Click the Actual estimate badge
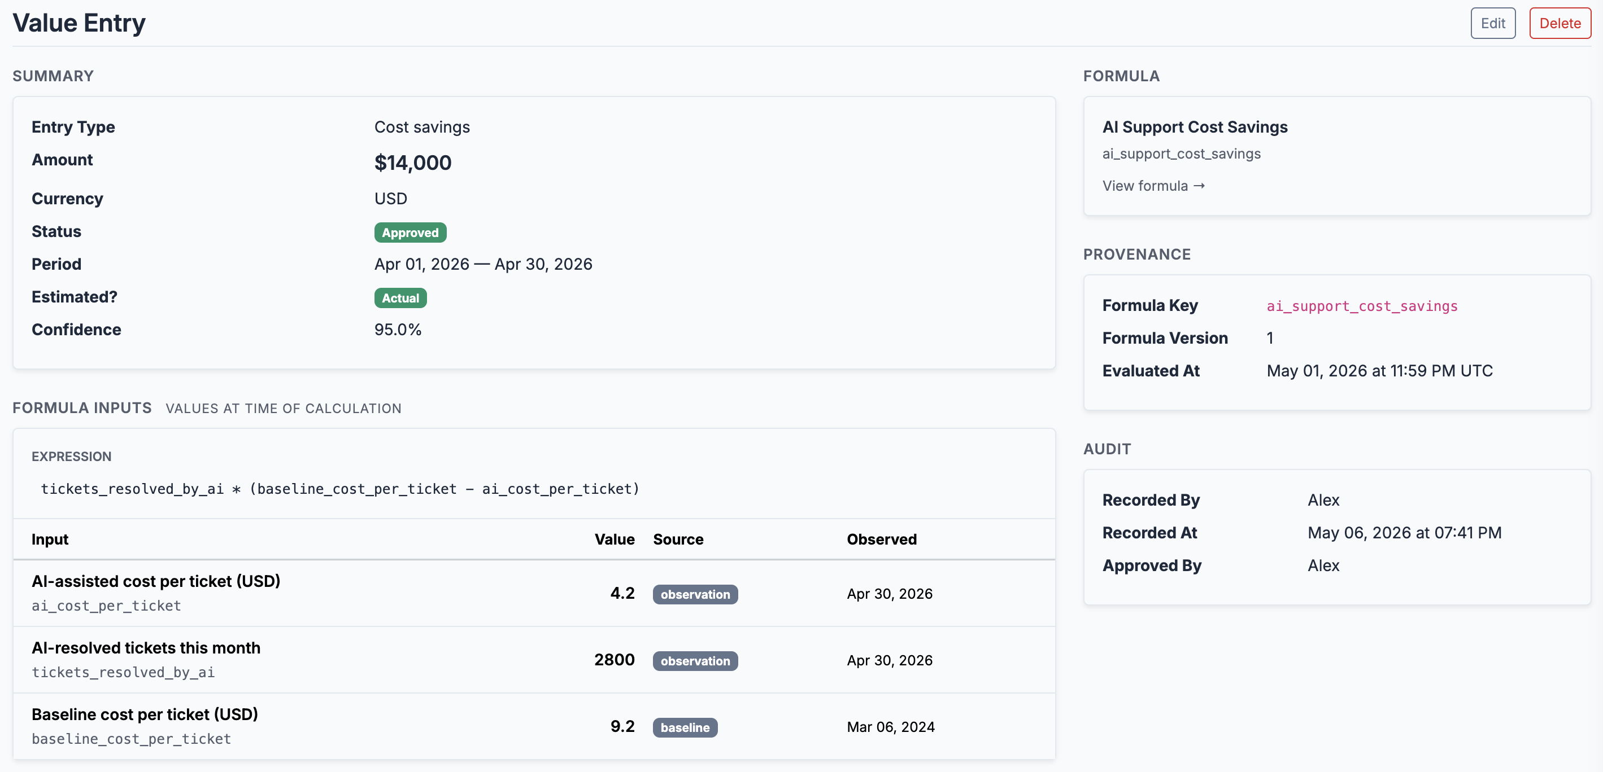The image size is (1603, 772). (400, 298)
